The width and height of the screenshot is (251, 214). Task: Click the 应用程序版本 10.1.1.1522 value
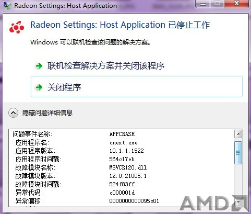tap(127, 151)
